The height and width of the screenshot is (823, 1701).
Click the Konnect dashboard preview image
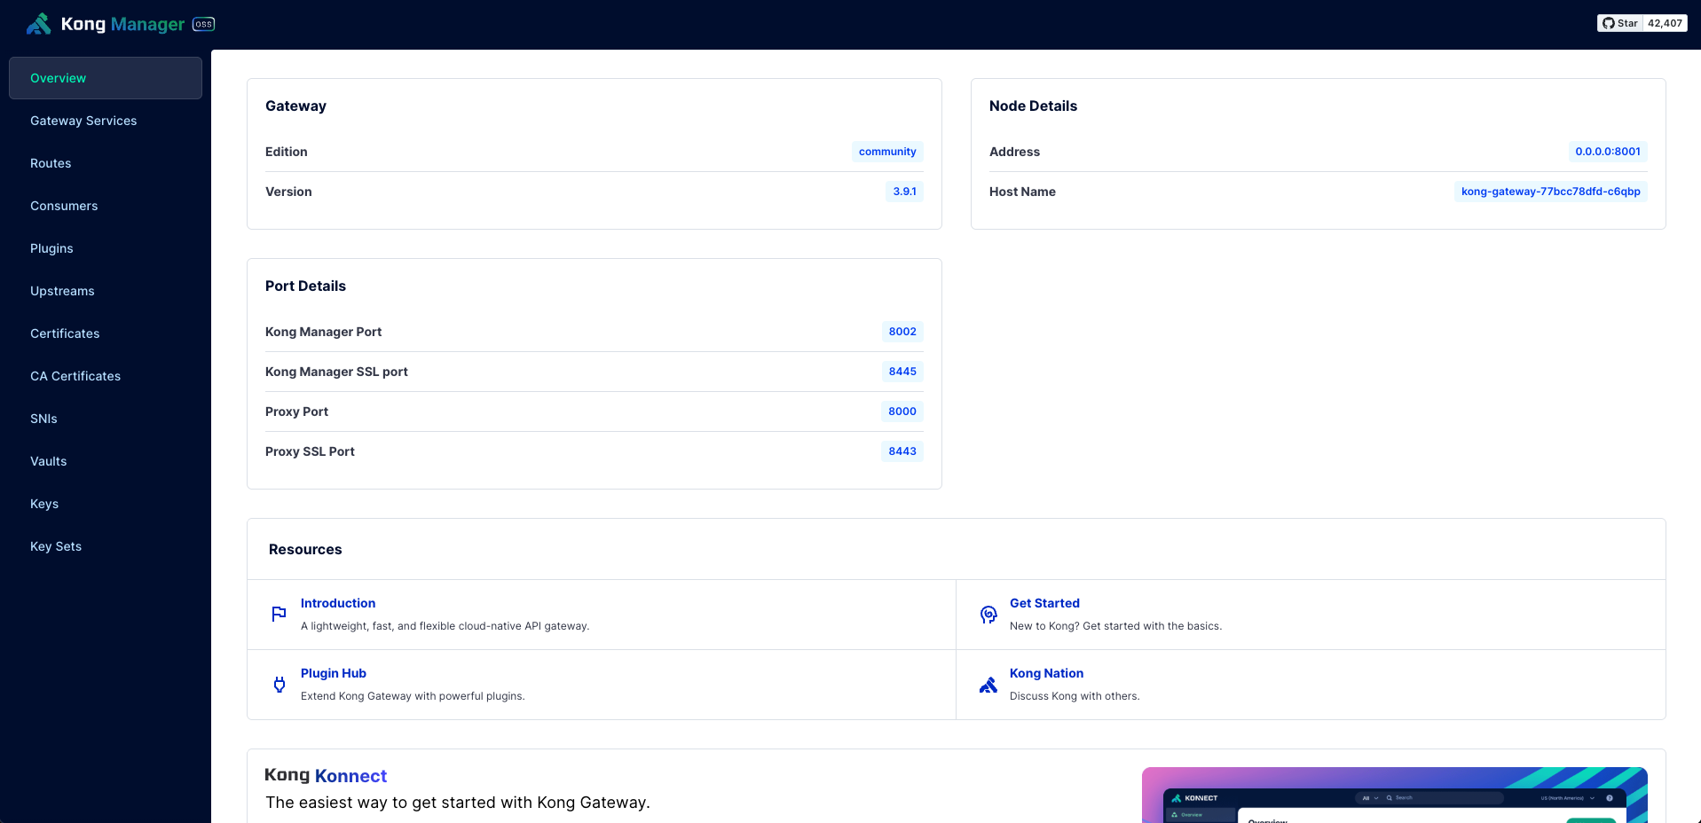pos(1394,796)
